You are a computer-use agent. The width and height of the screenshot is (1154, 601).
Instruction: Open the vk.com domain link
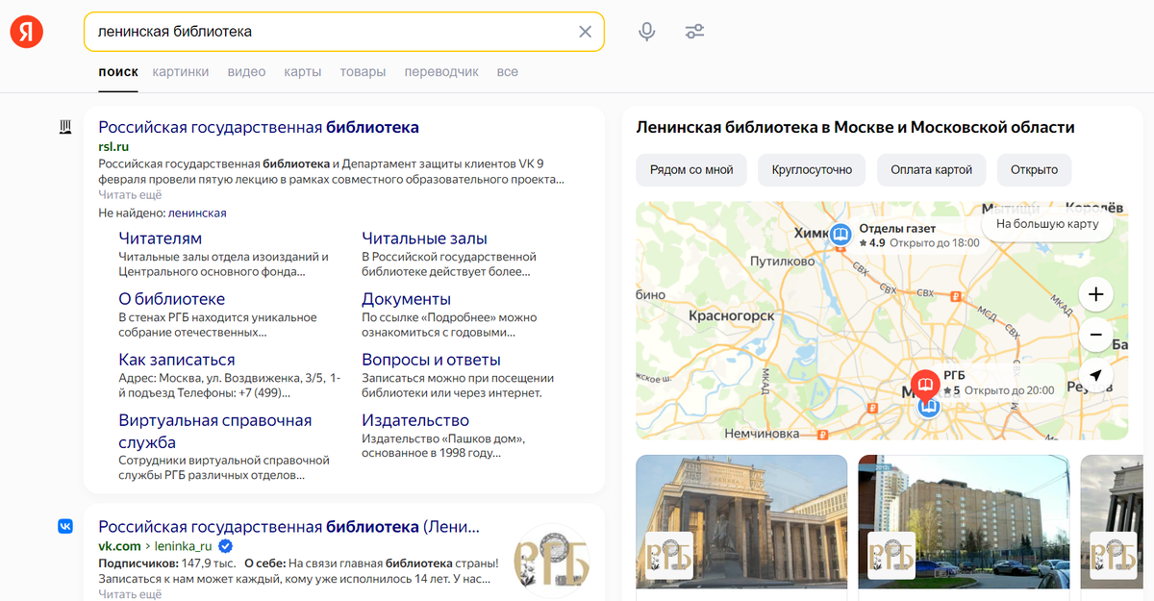[119, 546]
